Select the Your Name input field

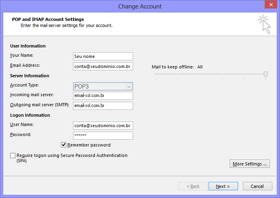pyautogui.click(x=103, y=56)
